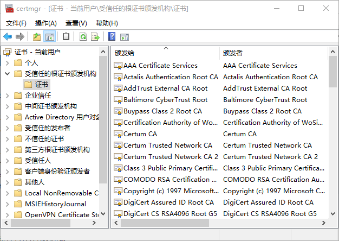Click the clipboard Copy toolbar icon
Viewport: 339px width, 241px height.
tap(66, 36)
